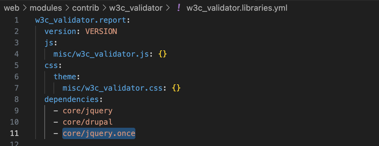Click the 'css' key on line 5
The width and height of the screenshot is (379, 146).
click(x=51, y=65)
